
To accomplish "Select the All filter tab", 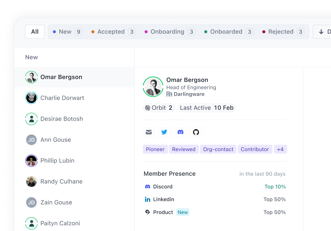I will tap(35, 32).
